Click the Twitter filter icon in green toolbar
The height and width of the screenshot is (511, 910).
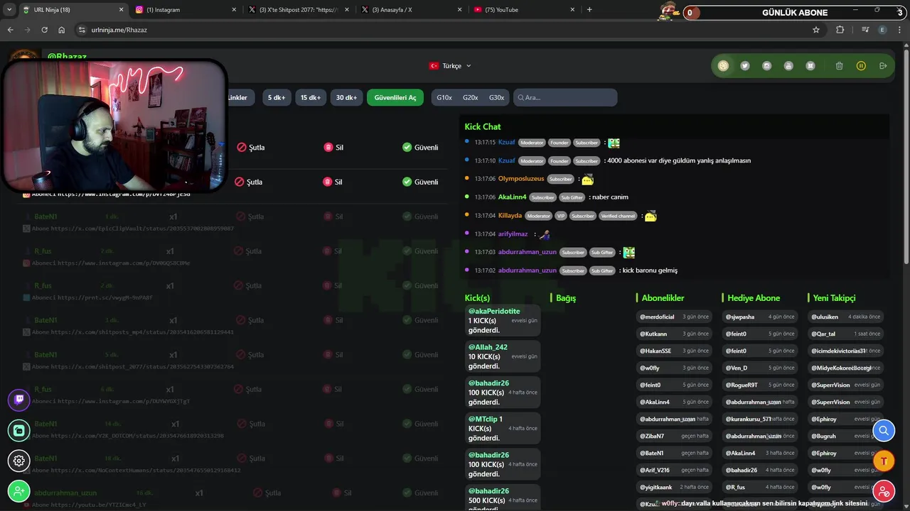pos(745,66)
